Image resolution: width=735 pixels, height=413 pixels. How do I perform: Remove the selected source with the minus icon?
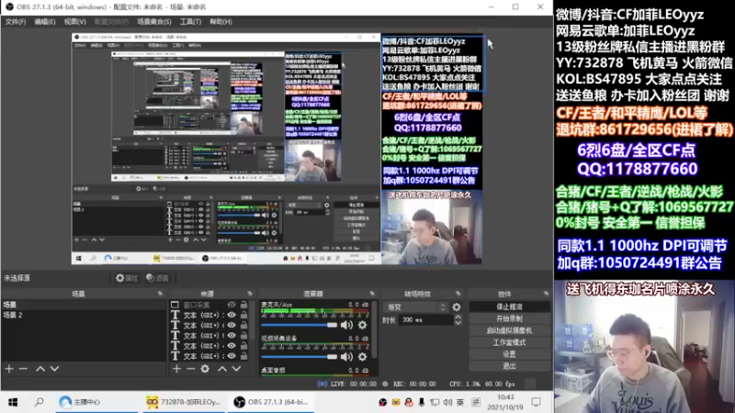(190, 369)
